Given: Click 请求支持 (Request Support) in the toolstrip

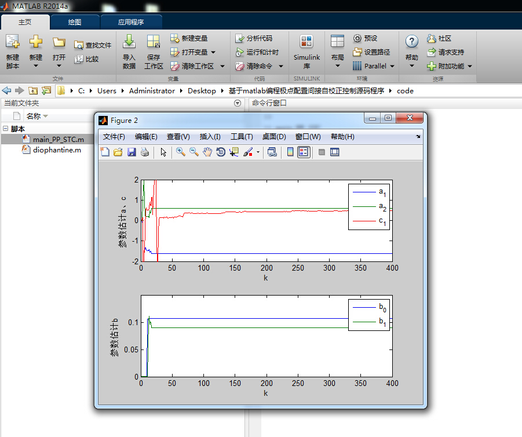Looking at the screenshot, I should coord(446,52).
